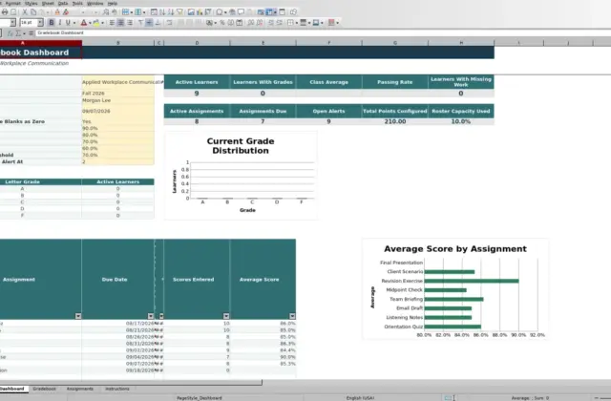
Task: Open the Data menu
Action: coord(63,3)
